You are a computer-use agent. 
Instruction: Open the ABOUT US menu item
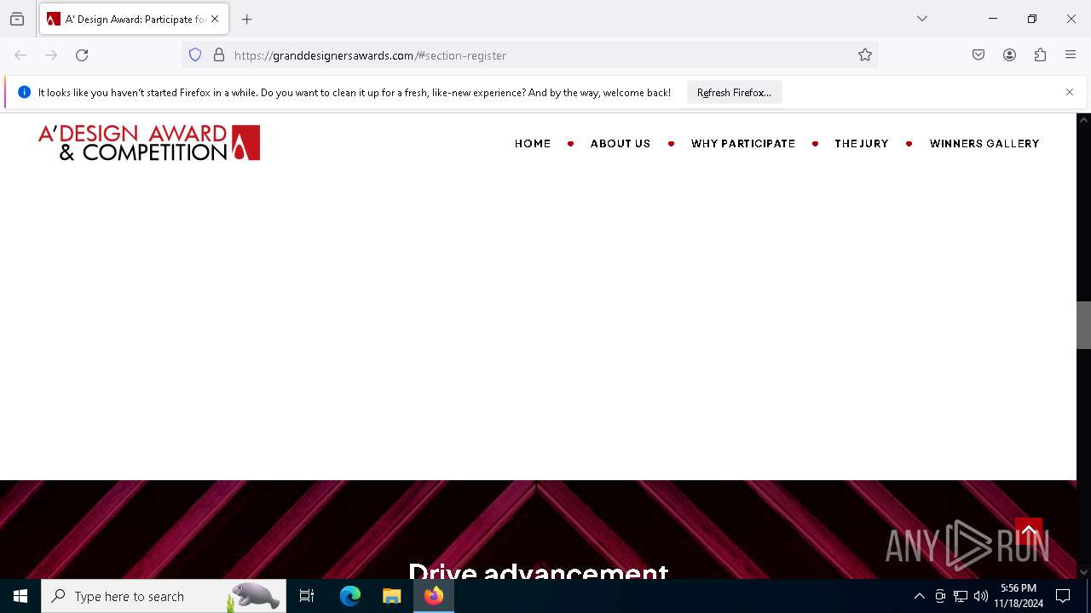(x=621, y=144)
